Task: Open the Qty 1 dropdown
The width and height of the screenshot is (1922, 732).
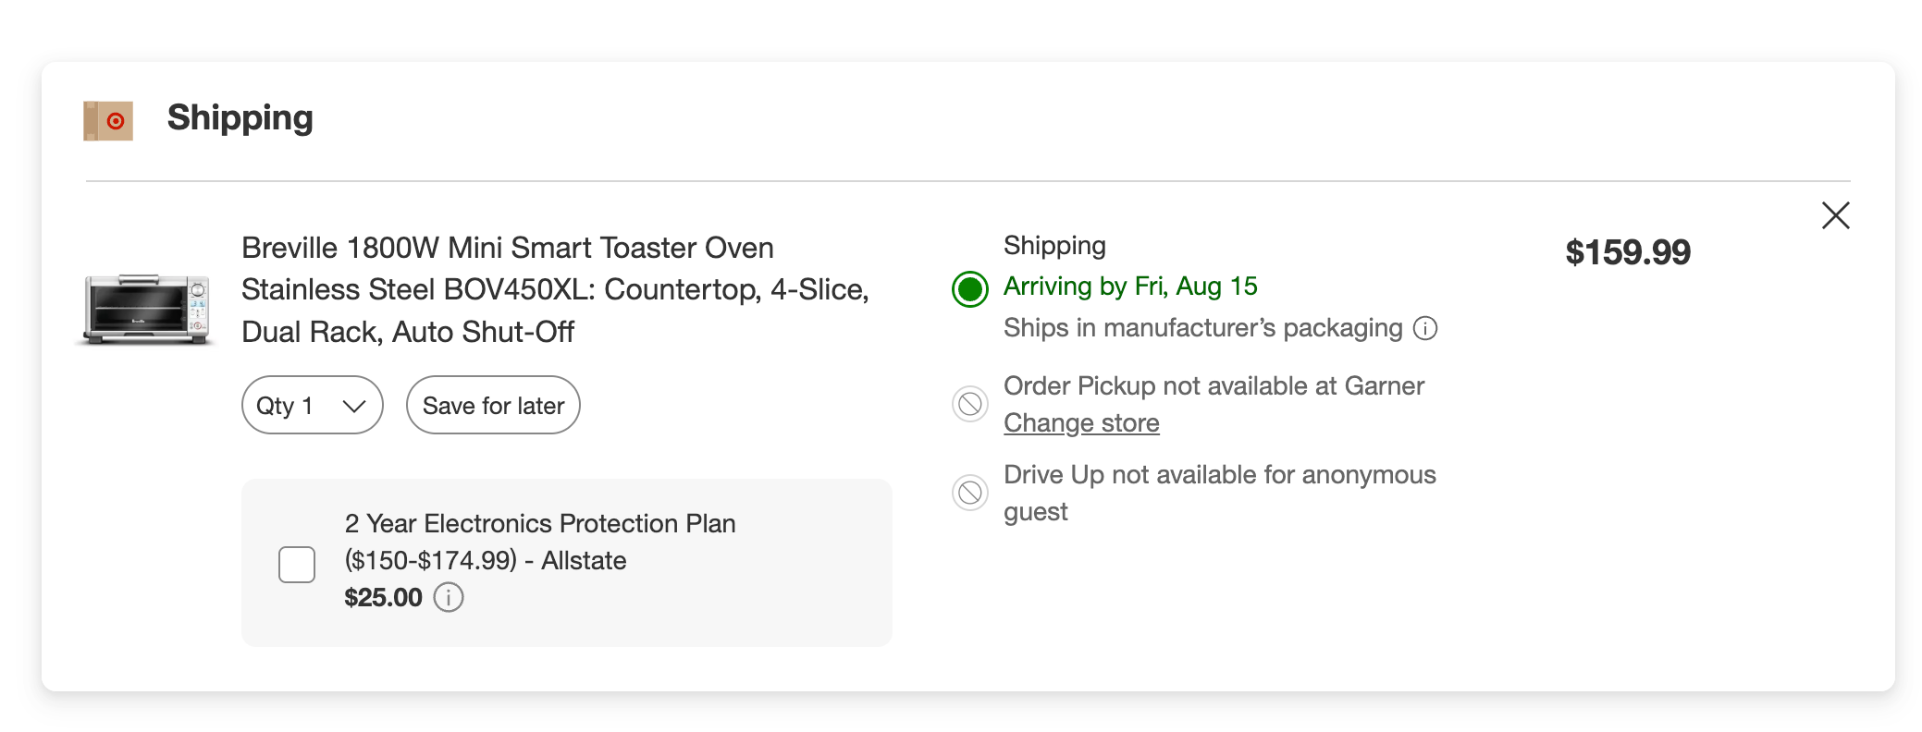Action: 312,405
